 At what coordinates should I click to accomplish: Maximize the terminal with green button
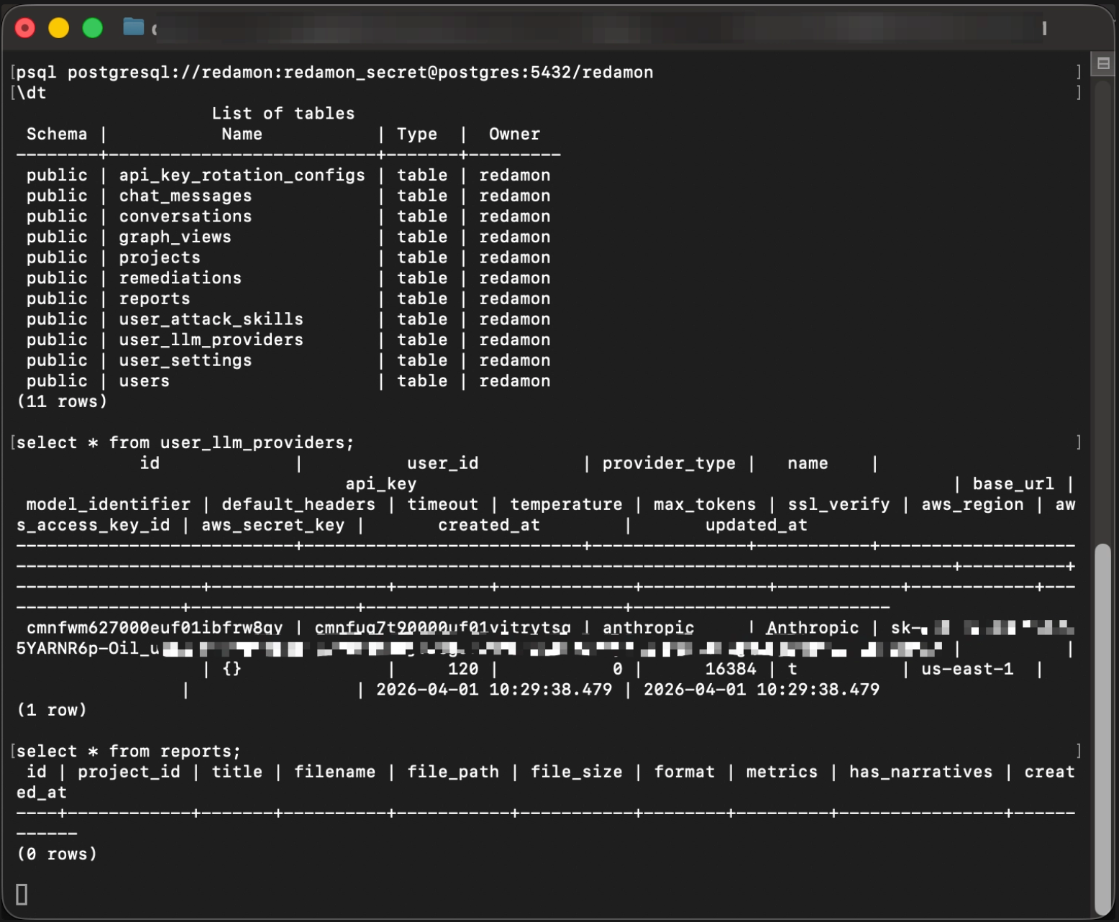tap(93, 28)
